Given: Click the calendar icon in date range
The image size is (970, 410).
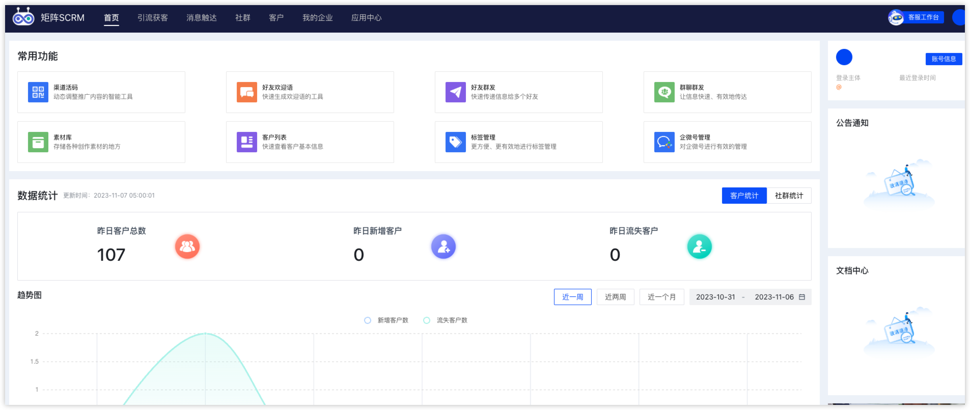Looking at the screenshot, I should click(802, 297).
